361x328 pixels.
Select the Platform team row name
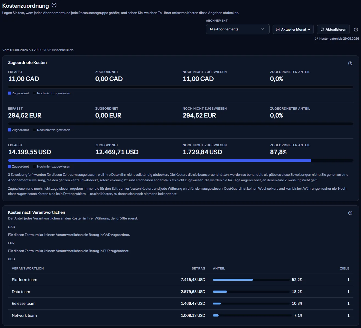[x=24, y=280]
